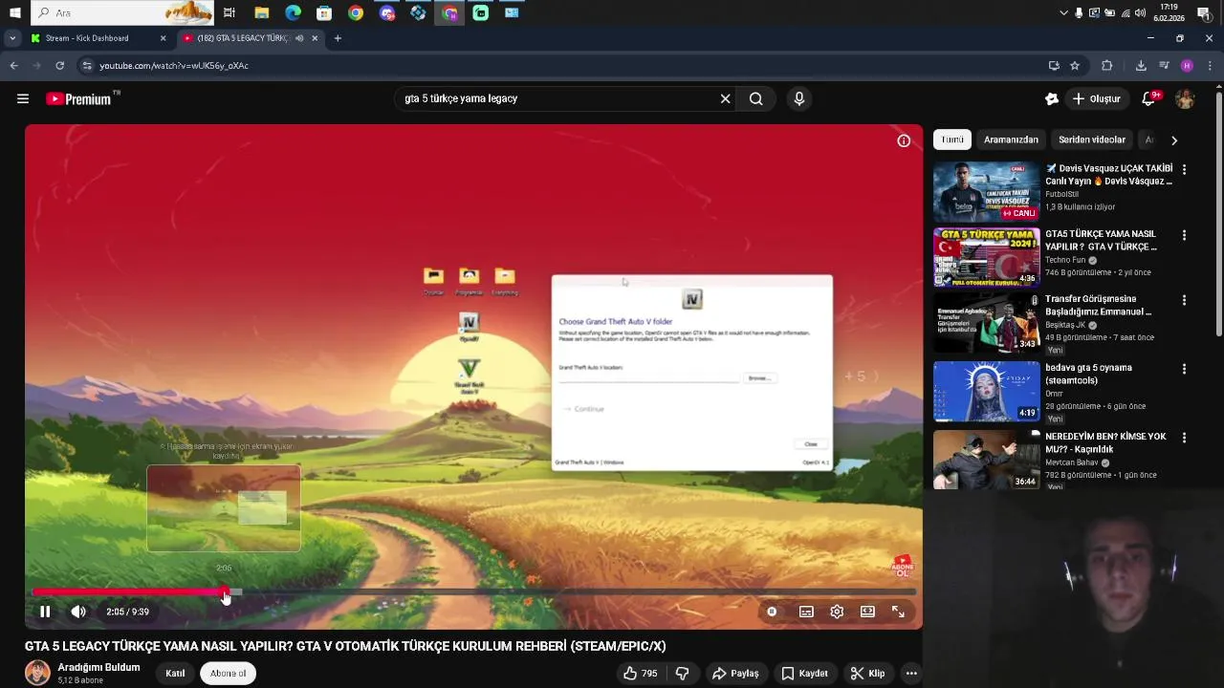1224x688 pixels.
Task: Open the Aradığımı Buldum channel avatar
Action: [37, 673]
